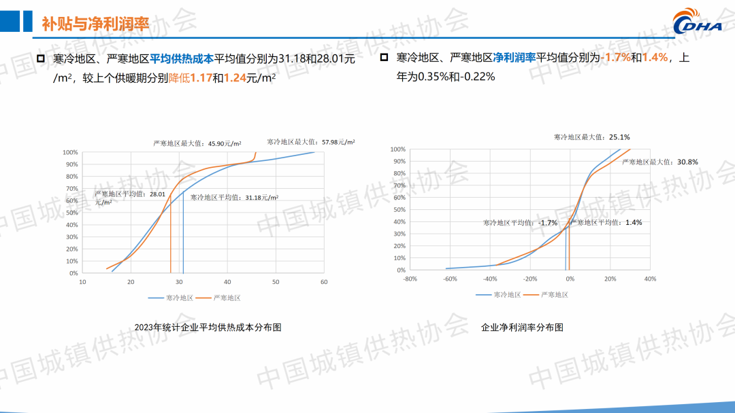Screen dimensions: 735x413
Task: Click the bold blue 平均供热成本 text
Action: pos(182,59)
